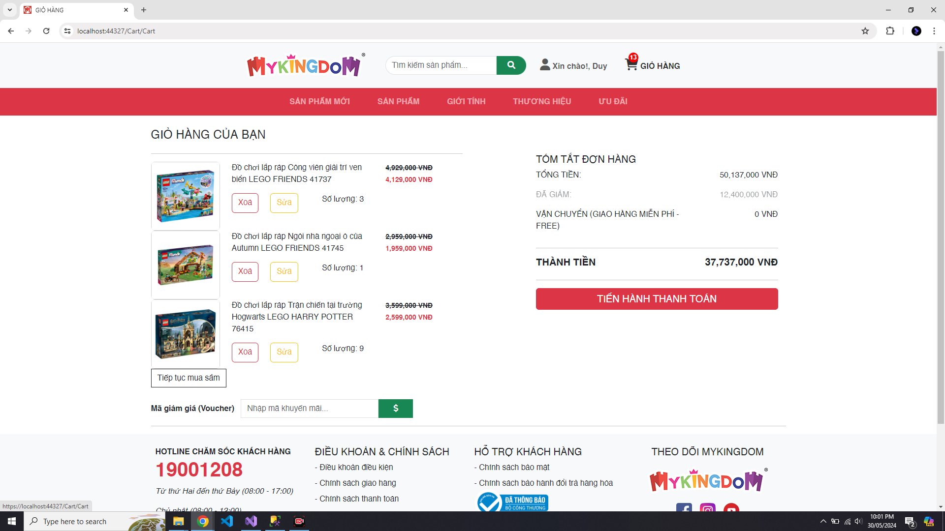
Task: Click TIẾN HÀNH THANH TOÁN checkout button
Action: [x=657, y=299]
